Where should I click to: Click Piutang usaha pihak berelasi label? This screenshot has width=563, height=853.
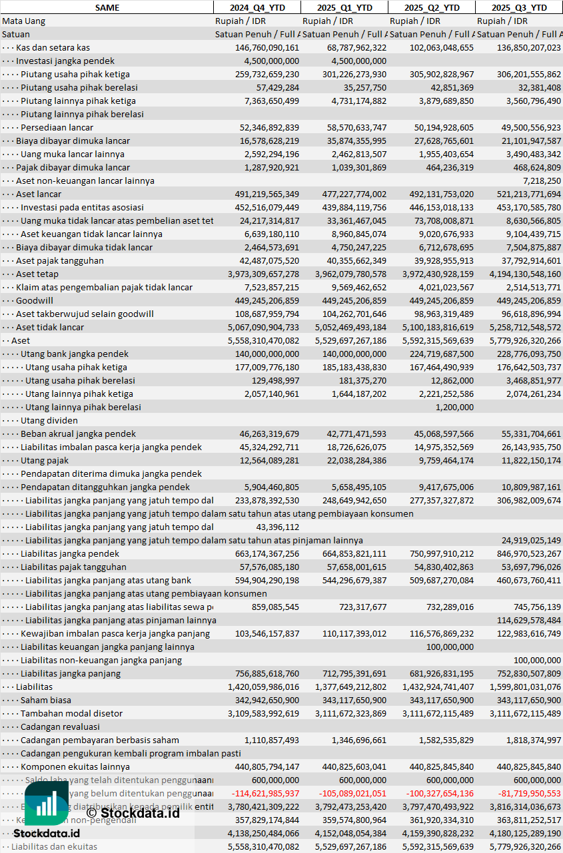[79, 87]
